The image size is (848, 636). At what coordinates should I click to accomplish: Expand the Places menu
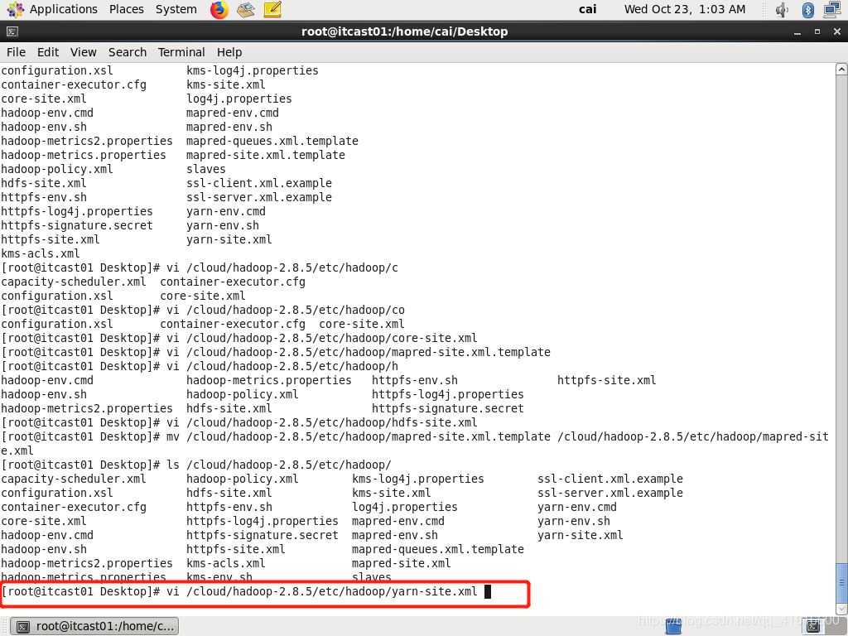126,9
